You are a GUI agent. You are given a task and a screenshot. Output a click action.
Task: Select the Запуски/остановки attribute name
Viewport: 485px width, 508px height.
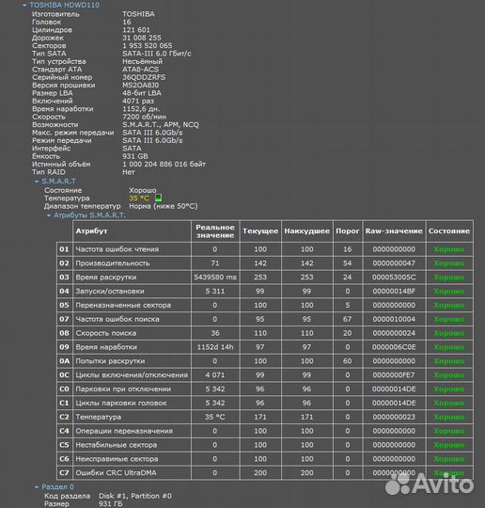110,292
